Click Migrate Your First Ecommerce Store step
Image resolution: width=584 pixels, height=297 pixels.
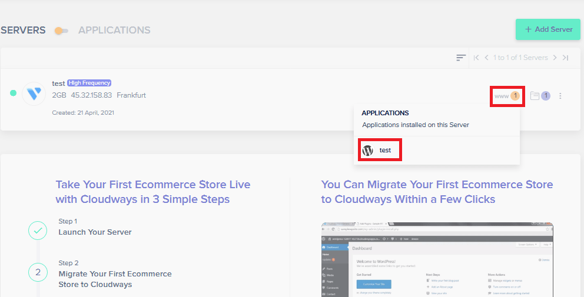(x=115, y=279)
